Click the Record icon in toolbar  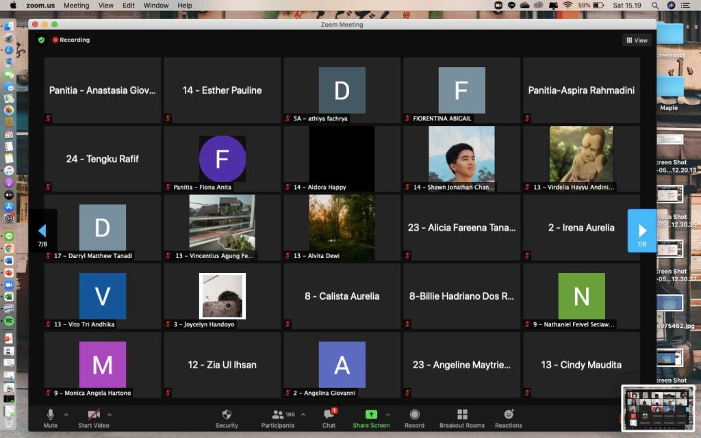pyautogui.click(x=414, y=415)
